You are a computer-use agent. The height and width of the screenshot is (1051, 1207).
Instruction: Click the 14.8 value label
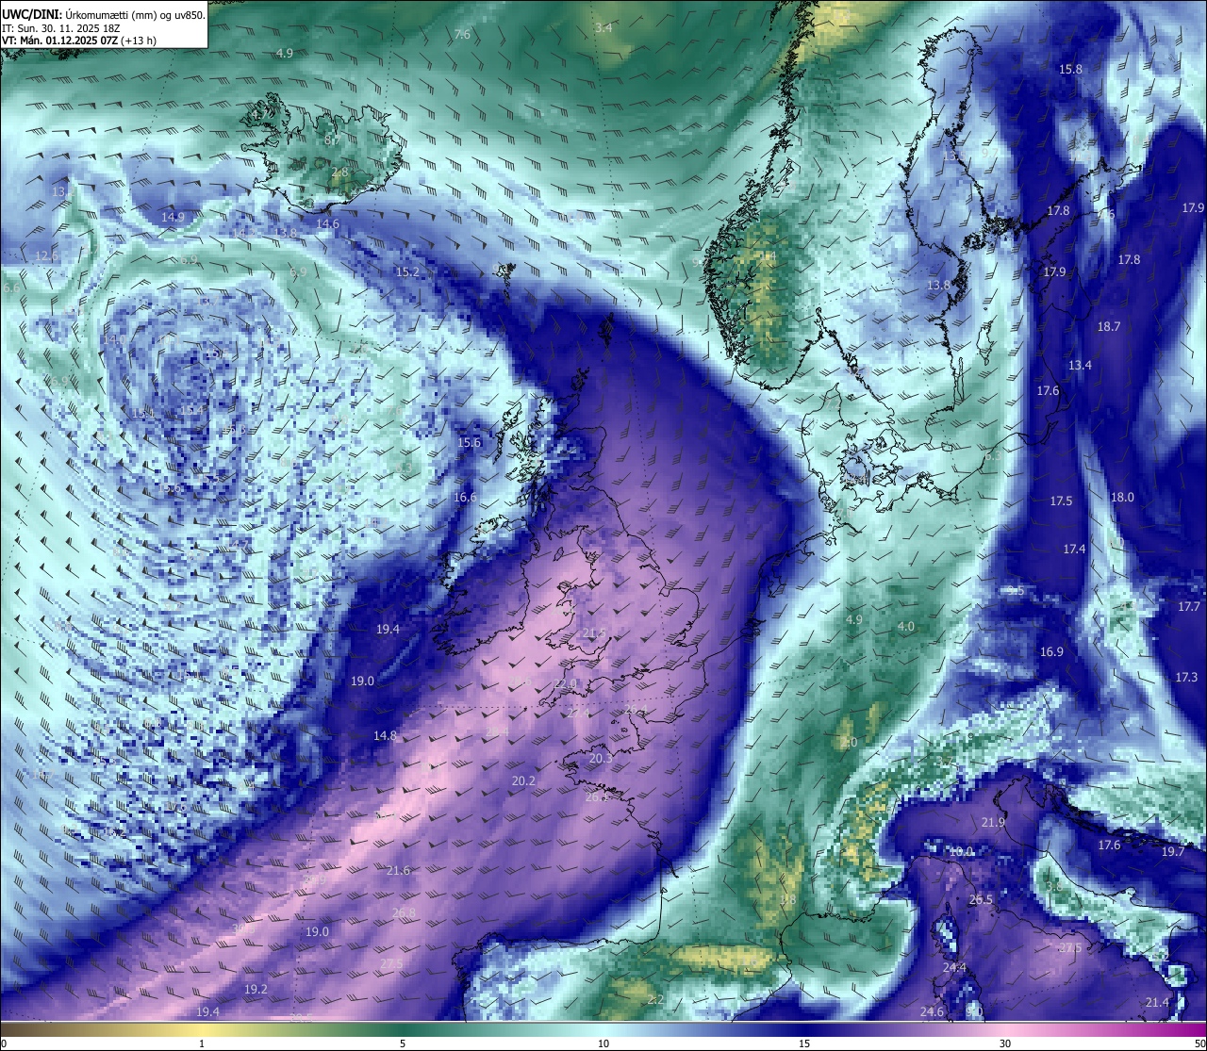point(385,735)
